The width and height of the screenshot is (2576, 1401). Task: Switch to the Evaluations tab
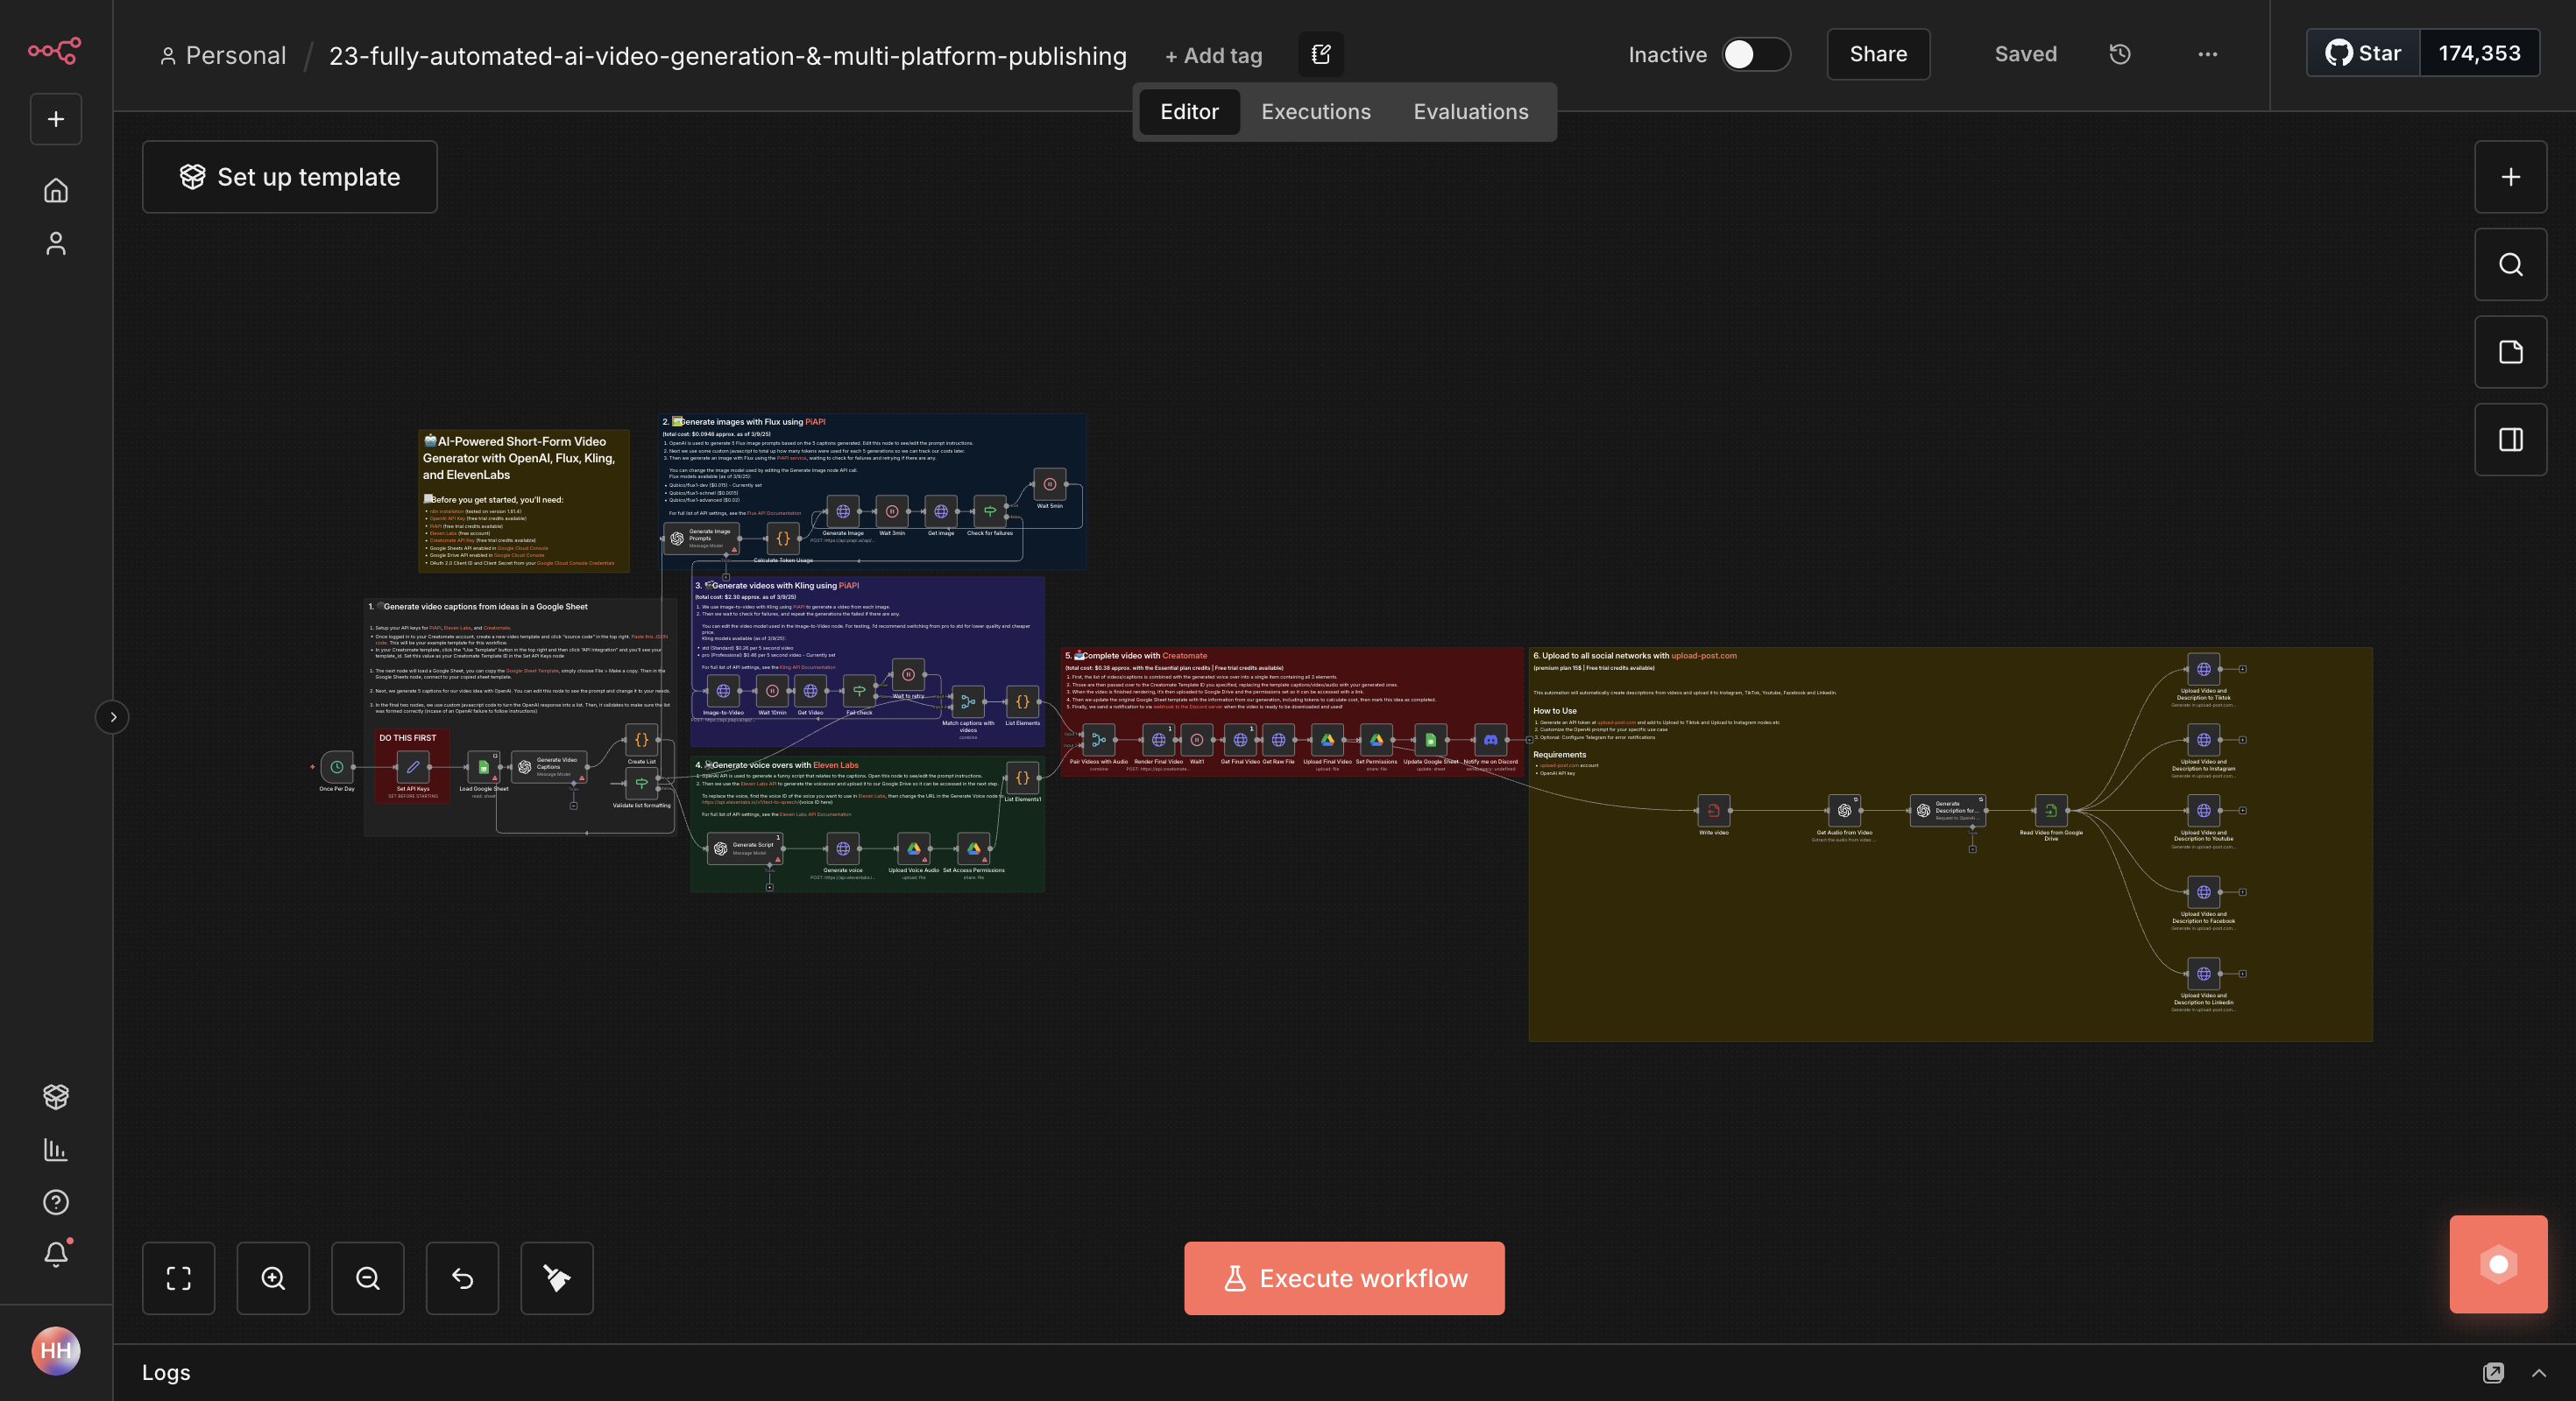pyautogui.click(x=1470, y=112)
